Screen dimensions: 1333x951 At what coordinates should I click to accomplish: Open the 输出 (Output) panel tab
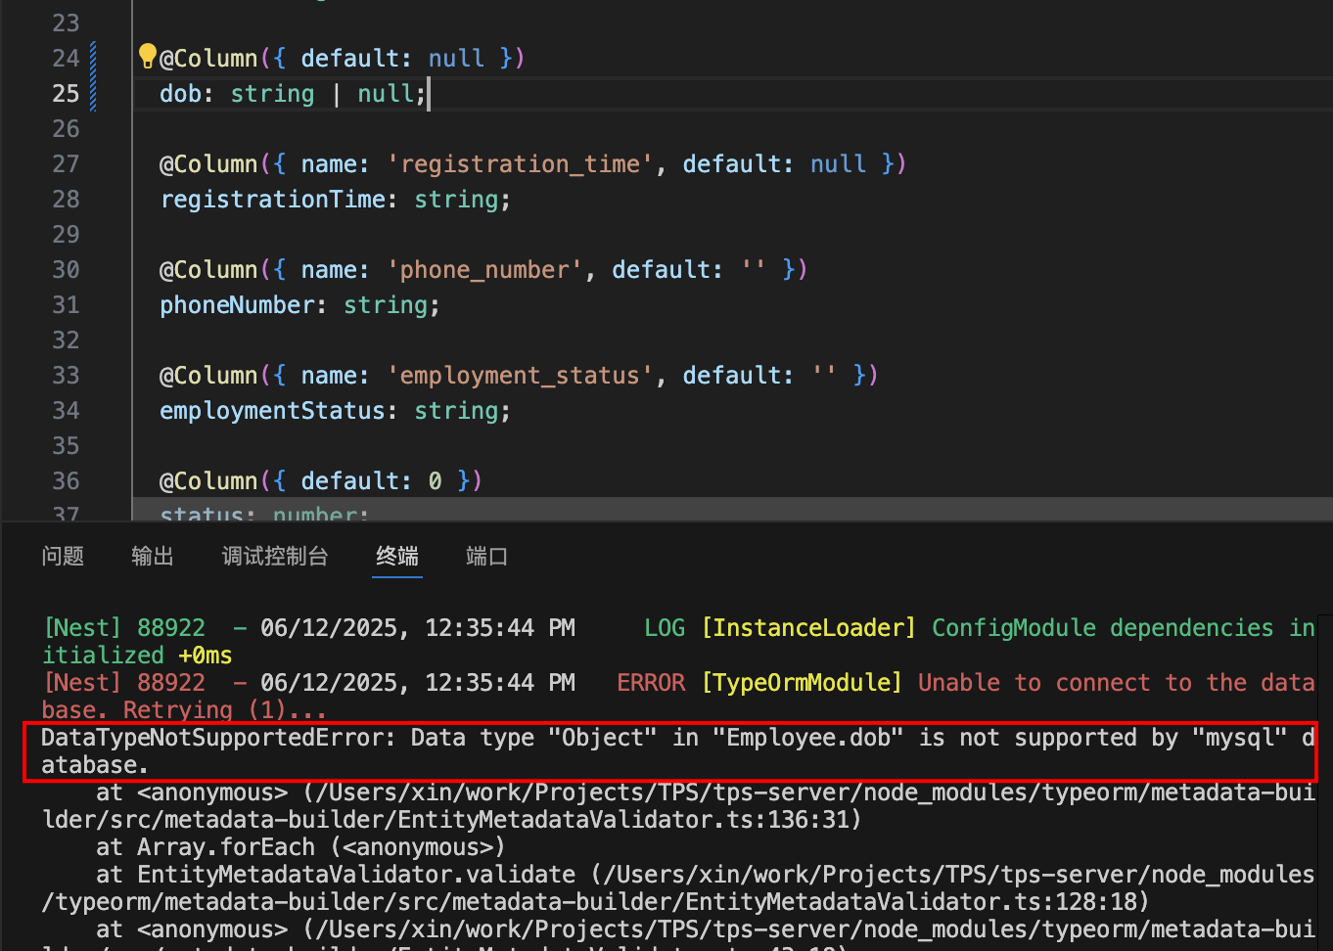click(x=153, y=557)
